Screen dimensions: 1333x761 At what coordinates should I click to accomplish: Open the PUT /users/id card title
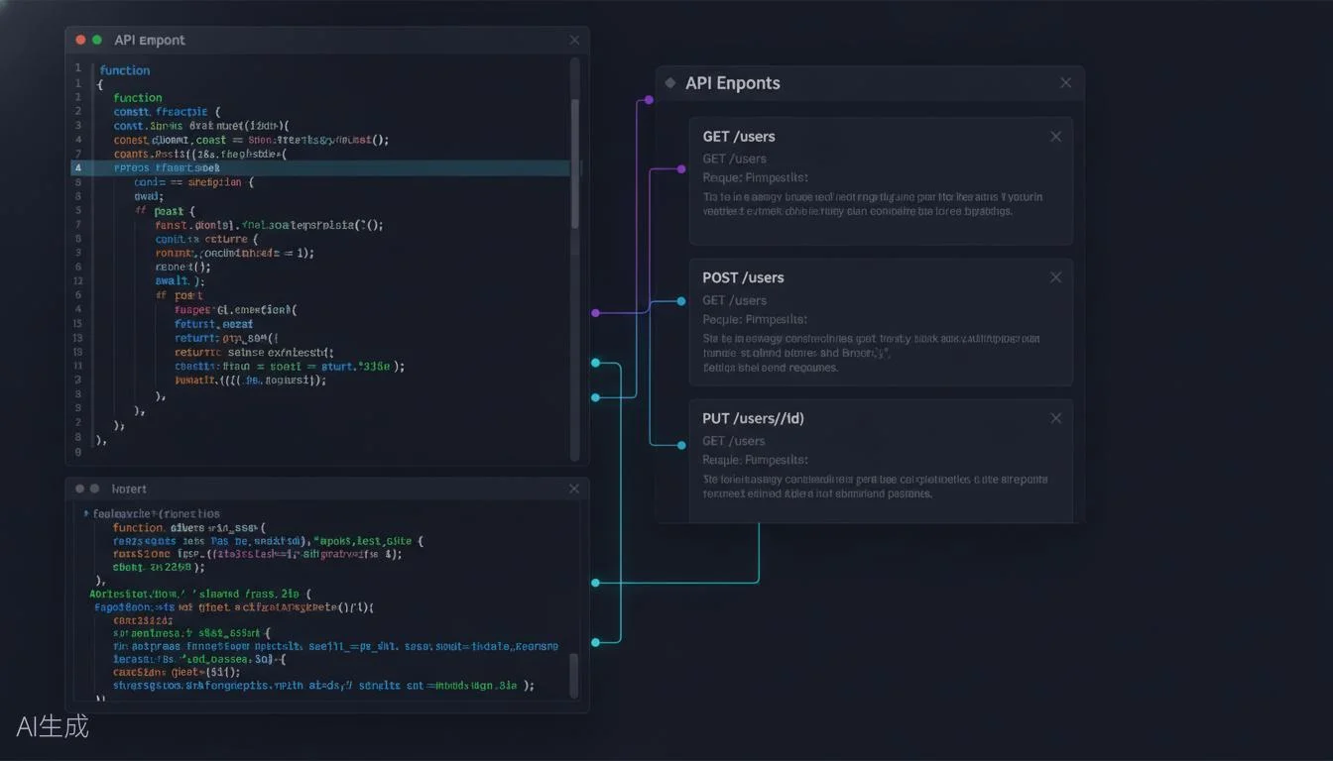click(753, 418)
